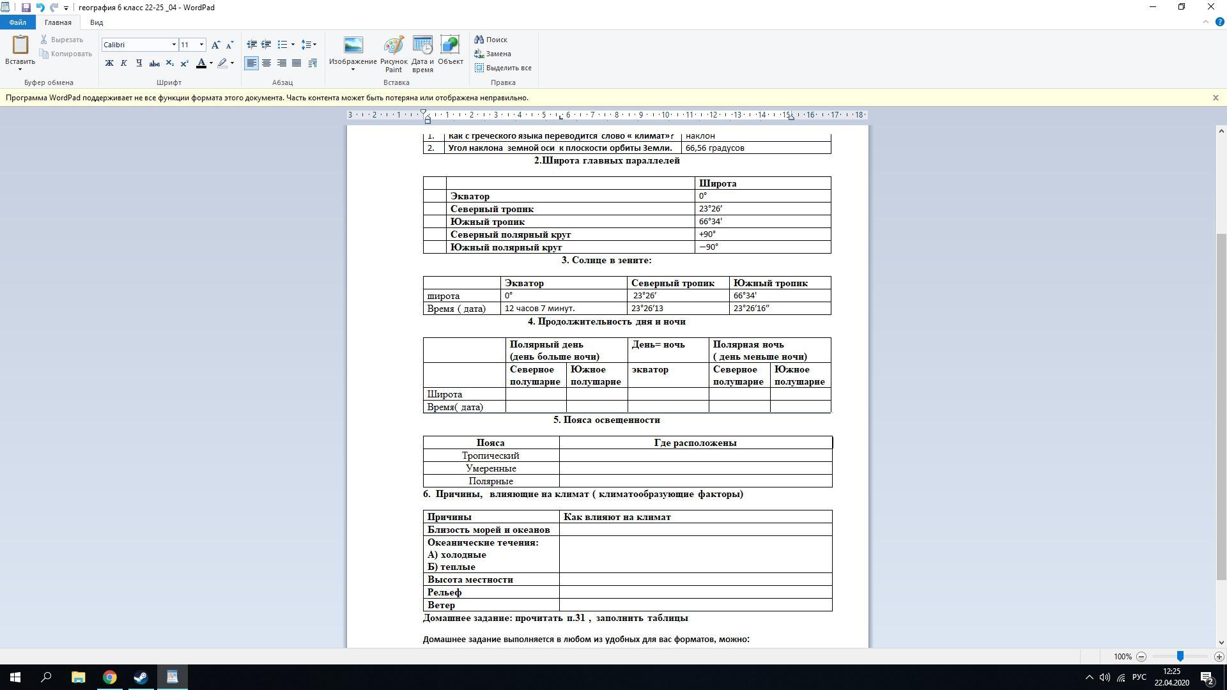Viewport: 1227px width, 690px height.
Task: Click the paragraph settings icon
Action: 313,63
